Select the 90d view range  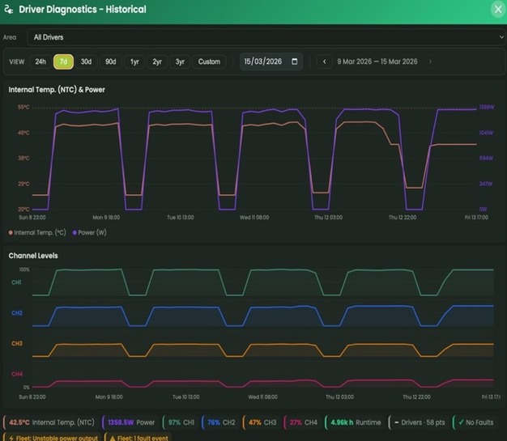pos(110,61)
